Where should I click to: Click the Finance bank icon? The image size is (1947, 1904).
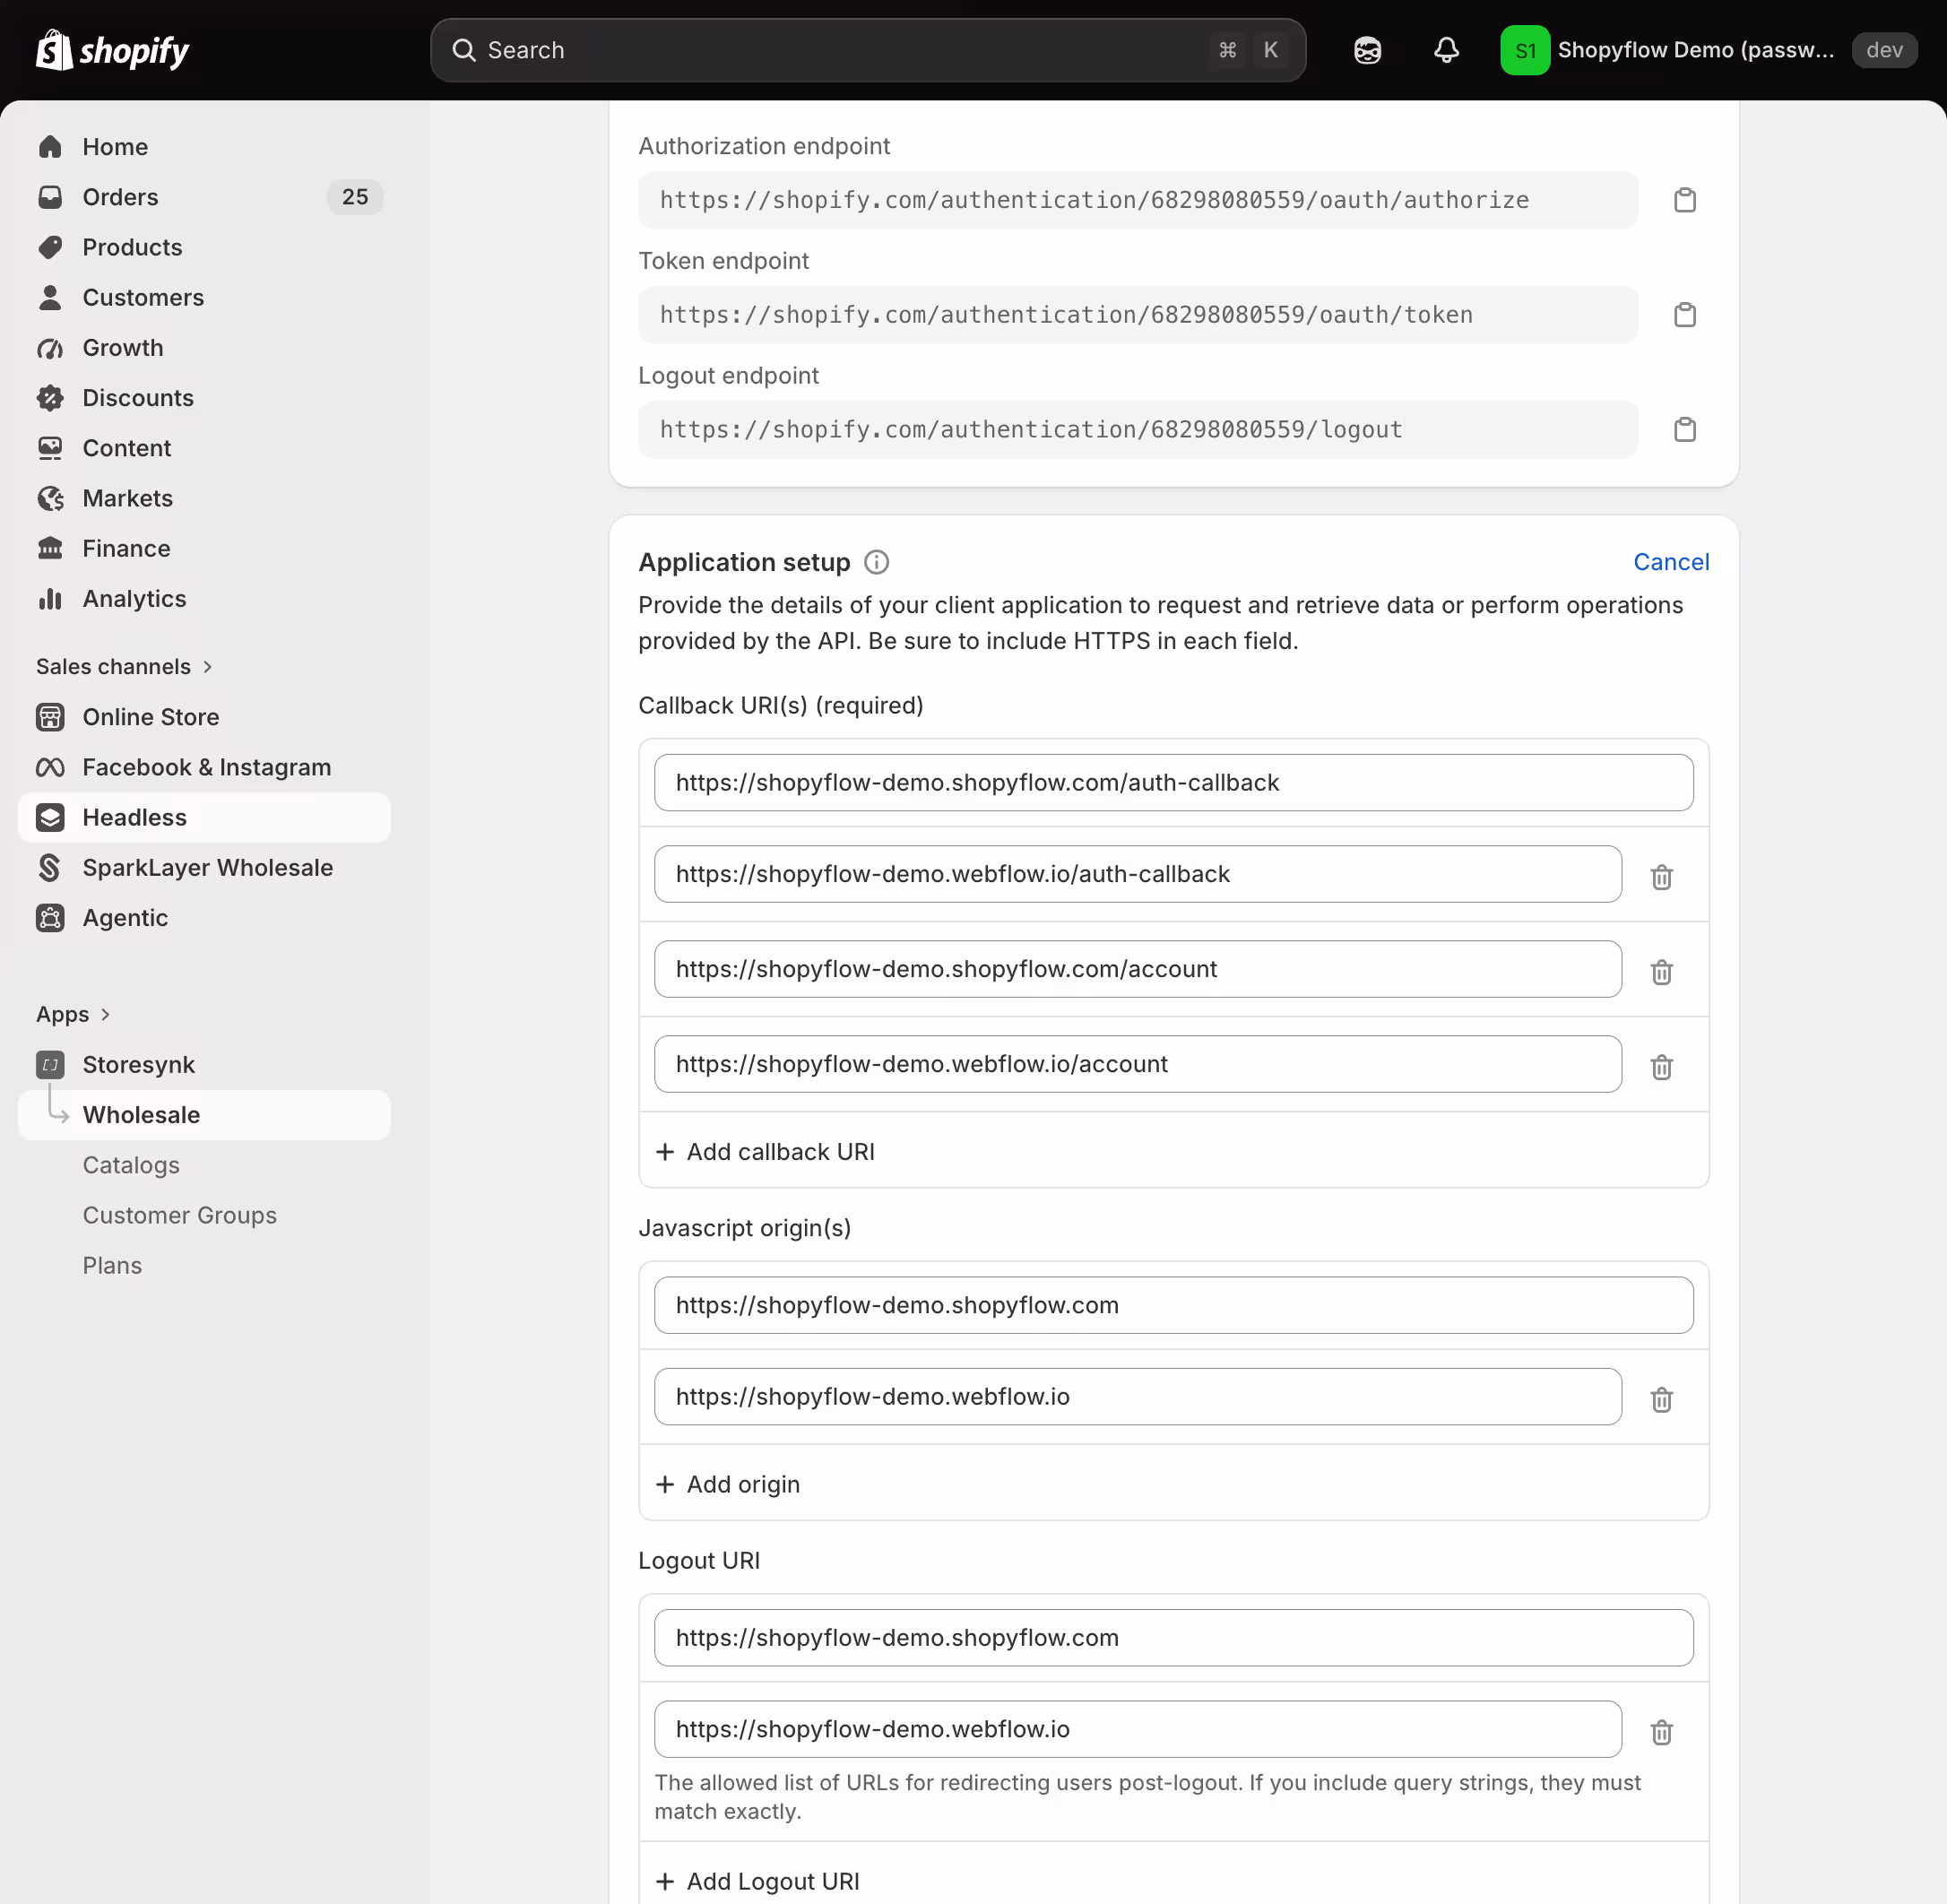pos(50,548)
